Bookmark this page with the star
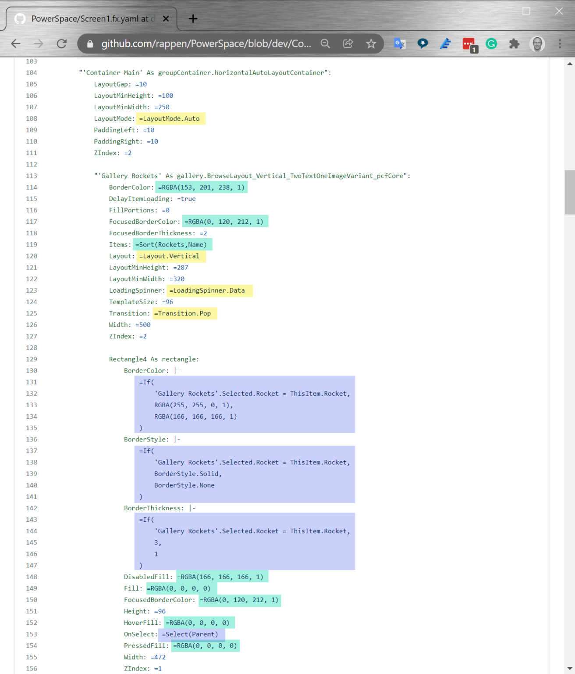Viewport: 575px width, 674px height. pos(371,43)
